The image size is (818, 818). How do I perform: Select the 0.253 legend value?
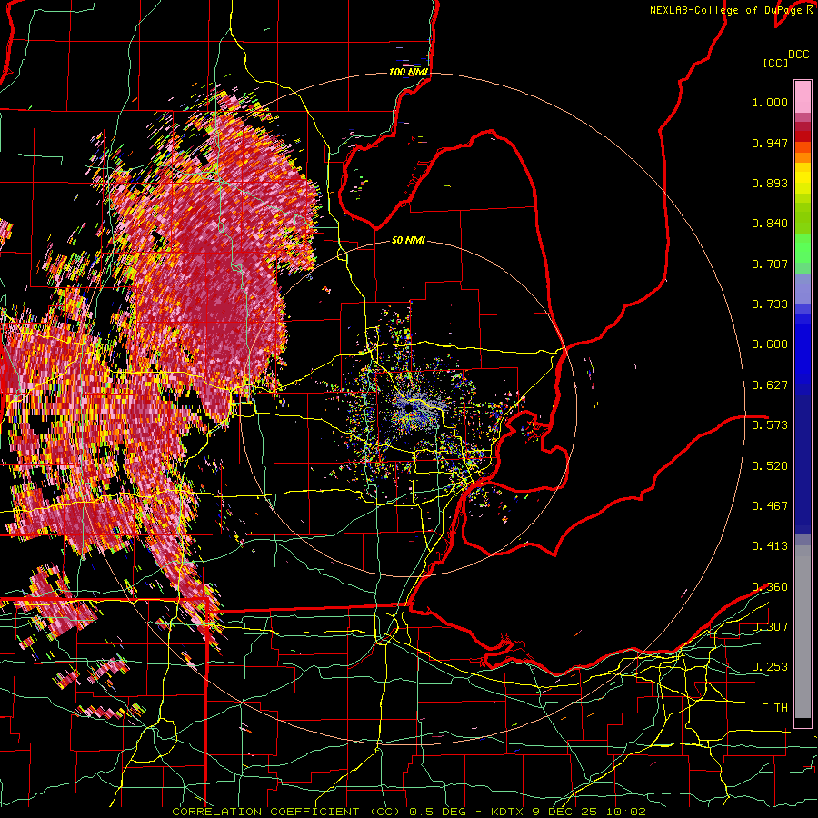[770, 667]
